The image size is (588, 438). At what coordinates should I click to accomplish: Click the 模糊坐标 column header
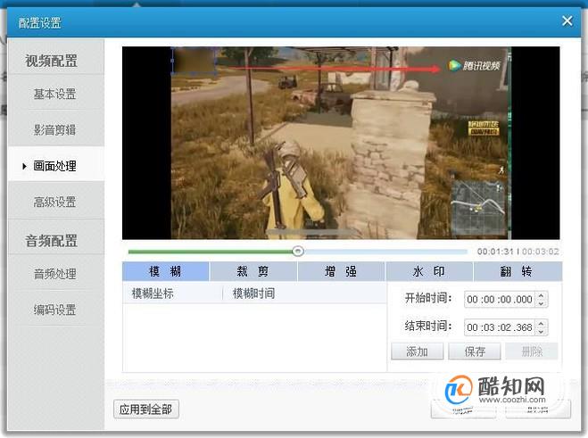tap(153, 293)
